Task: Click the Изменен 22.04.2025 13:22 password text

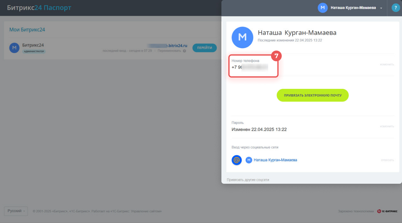Action: tap(259, 129)
